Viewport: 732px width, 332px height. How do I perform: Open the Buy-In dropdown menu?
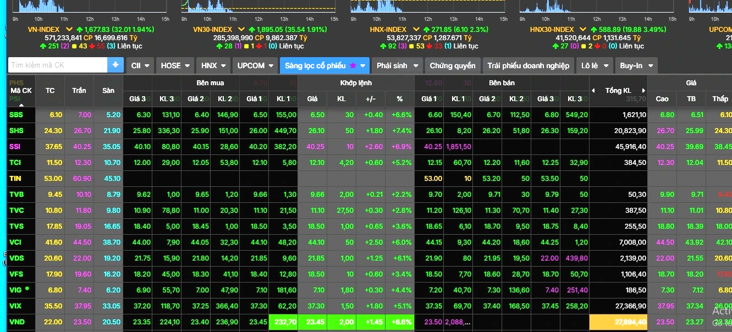pos(636,65)
